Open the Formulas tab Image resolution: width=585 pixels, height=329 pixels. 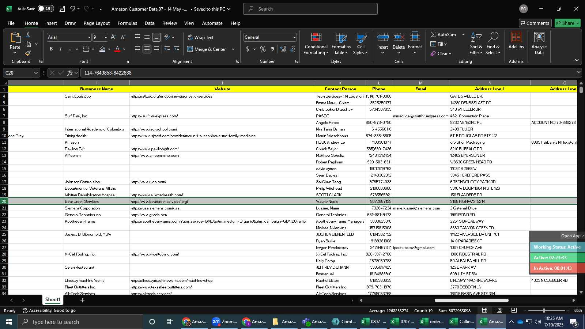click(127, 23)
